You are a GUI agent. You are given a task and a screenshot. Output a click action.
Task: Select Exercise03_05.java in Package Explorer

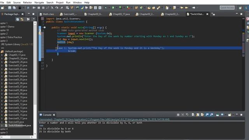coord(18,79)
